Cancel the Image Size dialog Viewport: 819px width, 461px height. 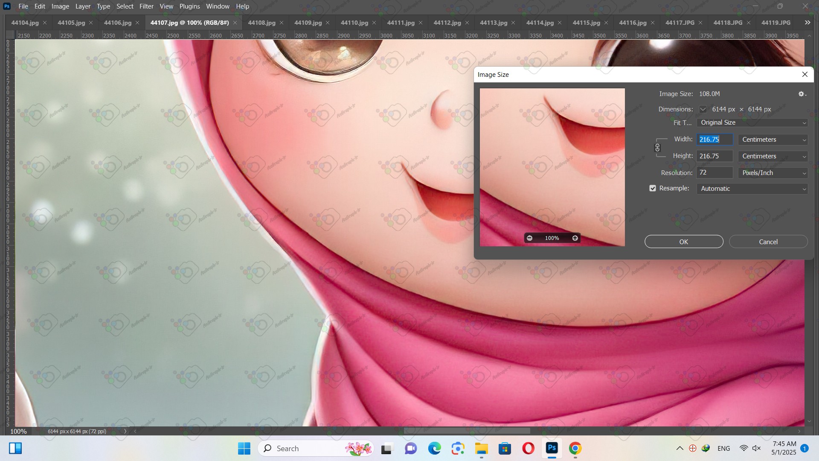pyautogui.click(x=768, y=242)
